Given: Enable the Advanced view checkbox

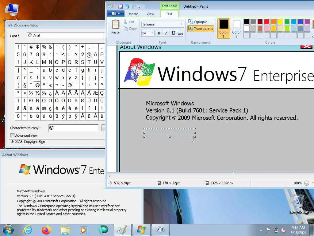Looking at the screenshot, I should point(12,136).
